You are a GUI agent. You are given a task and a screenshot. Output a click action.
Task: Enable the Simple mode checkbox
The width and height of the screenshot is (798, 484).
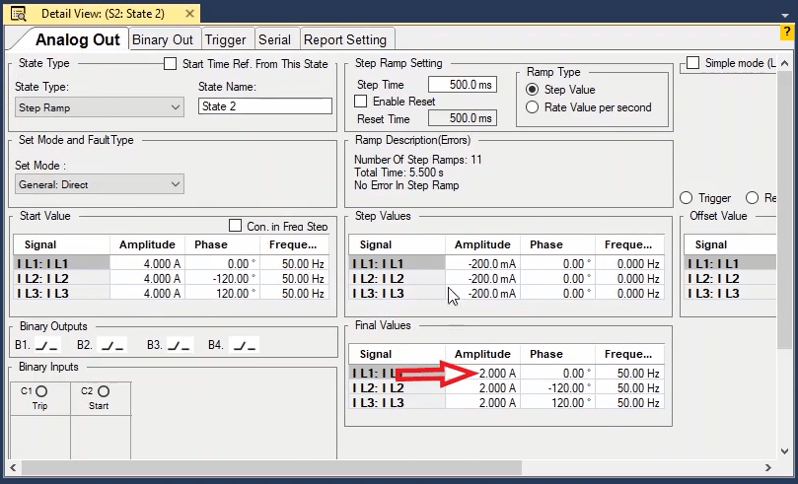tap(692, 63)
